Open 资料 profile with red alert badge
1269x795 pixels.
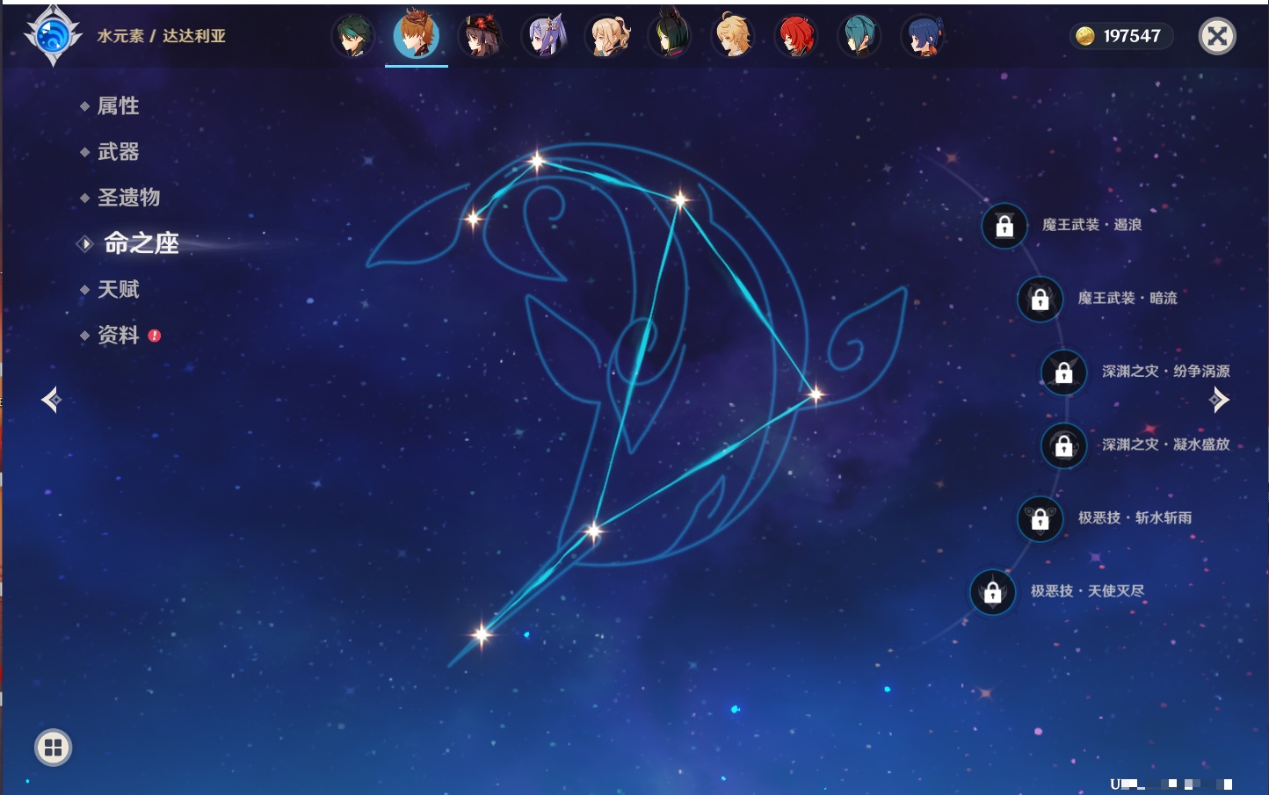tap(118, 336)
